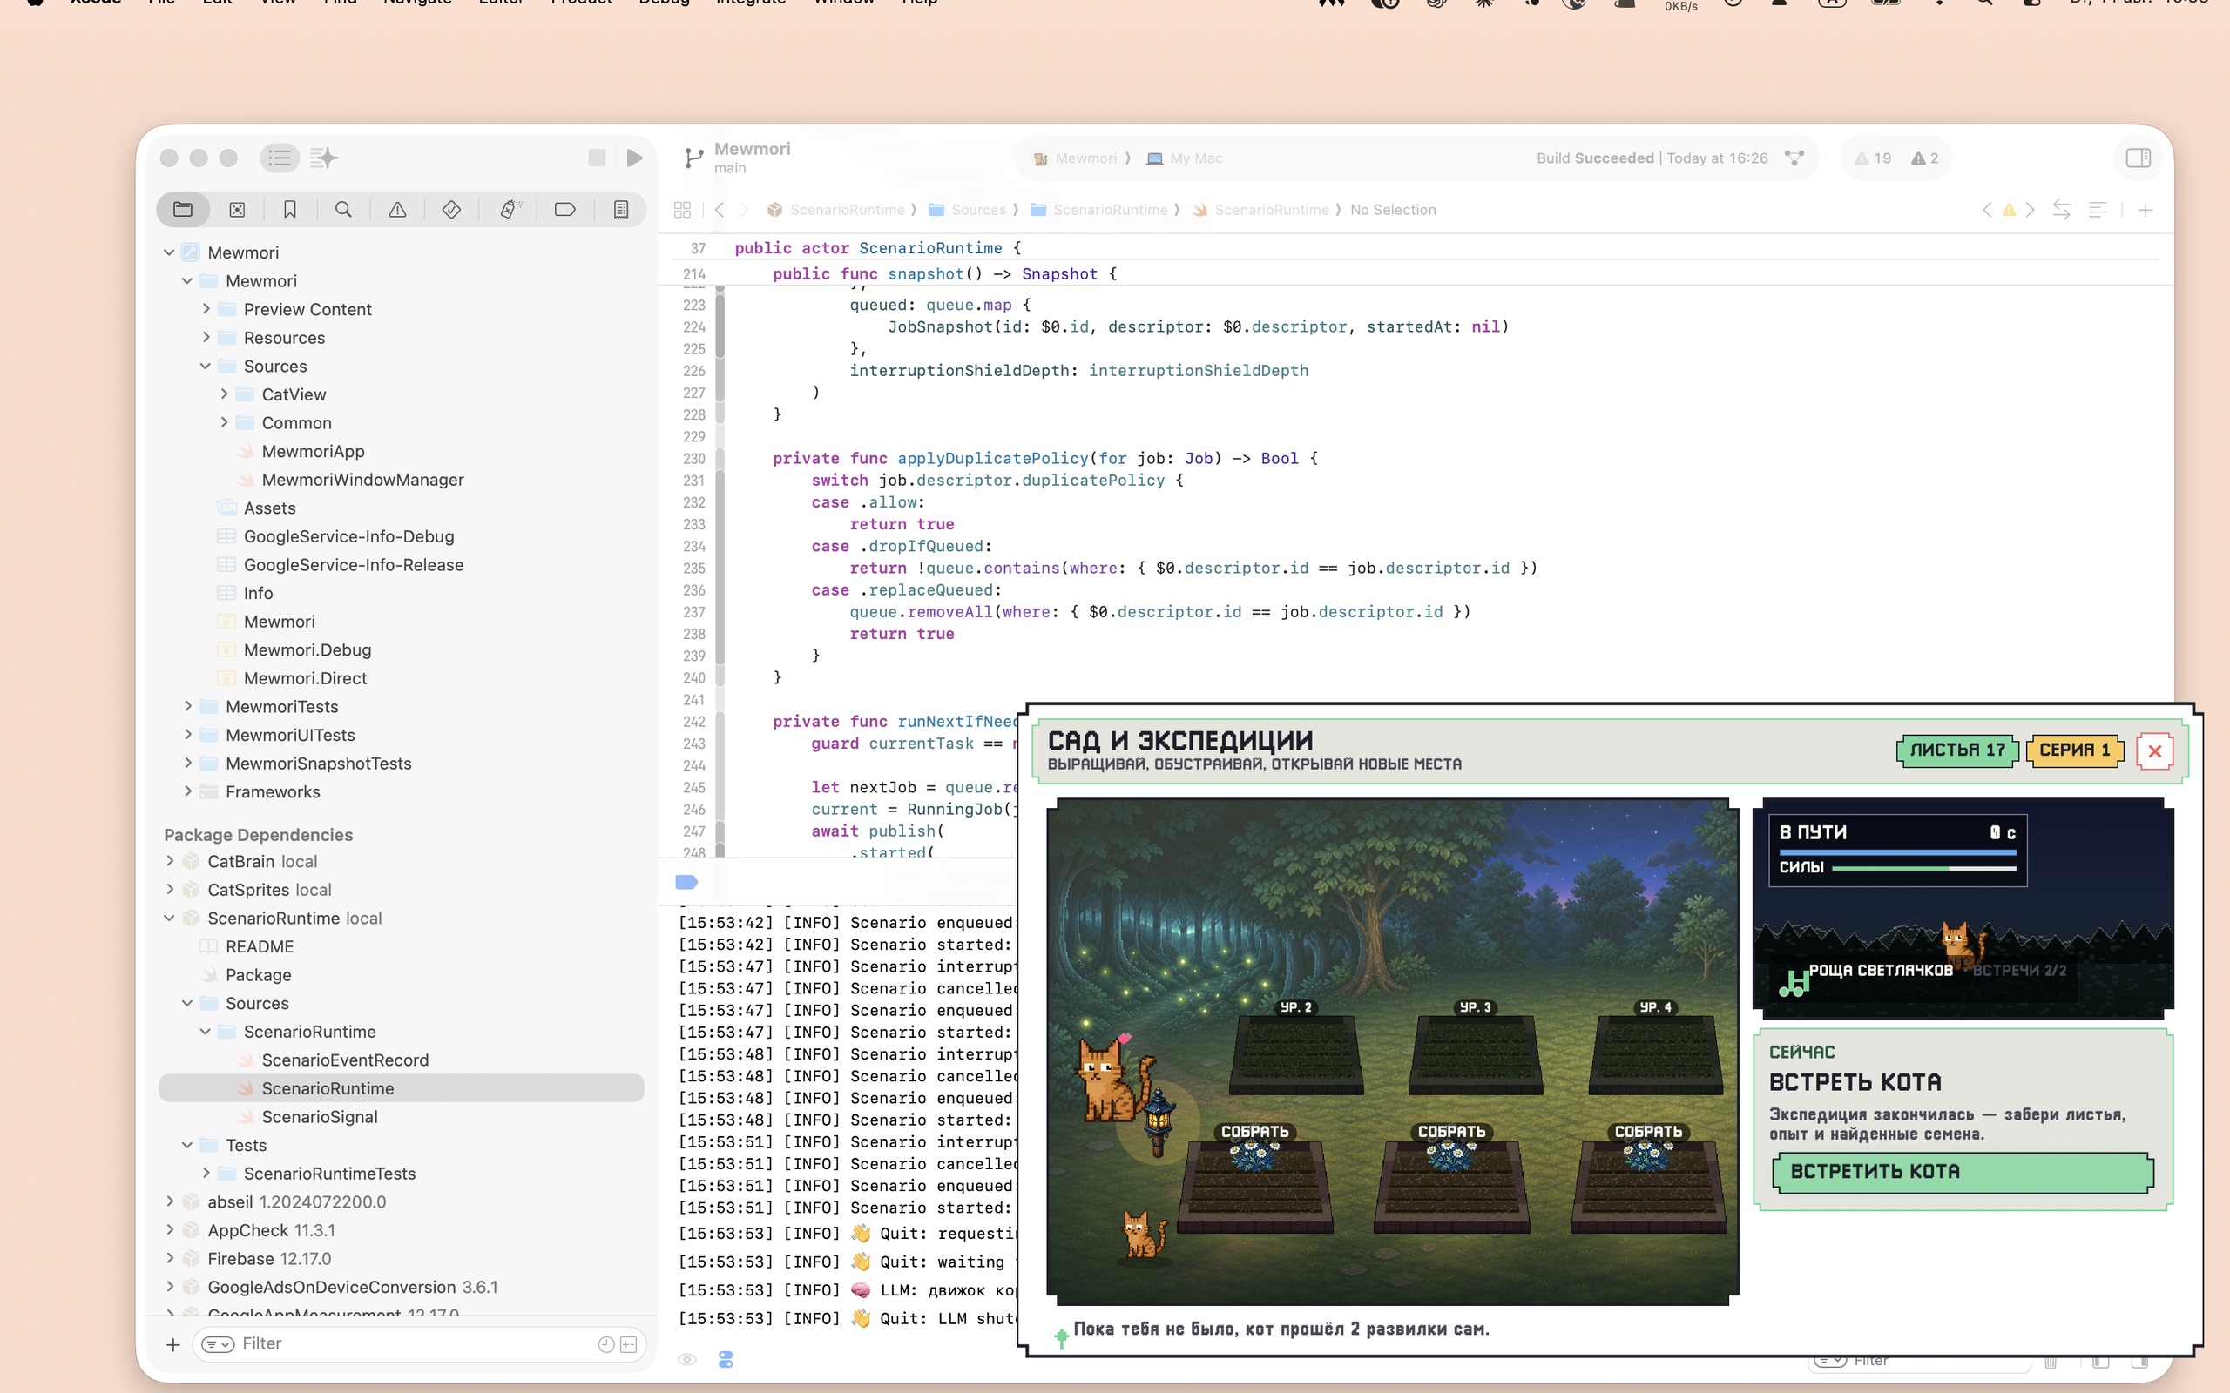Open the coding assistant sparkle icon
The image size is (2230, 1393).
coord(323,158)
